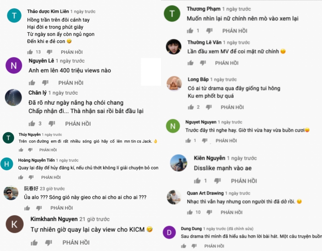Like Thương Phạm's comment
The width and height of the screenshot is (322, 251).
[190, 31]
